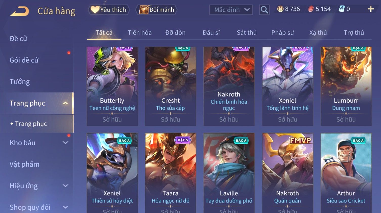Expand the Kho báu sidebar section
381x213 pixels.
click(x=65, y=143)
